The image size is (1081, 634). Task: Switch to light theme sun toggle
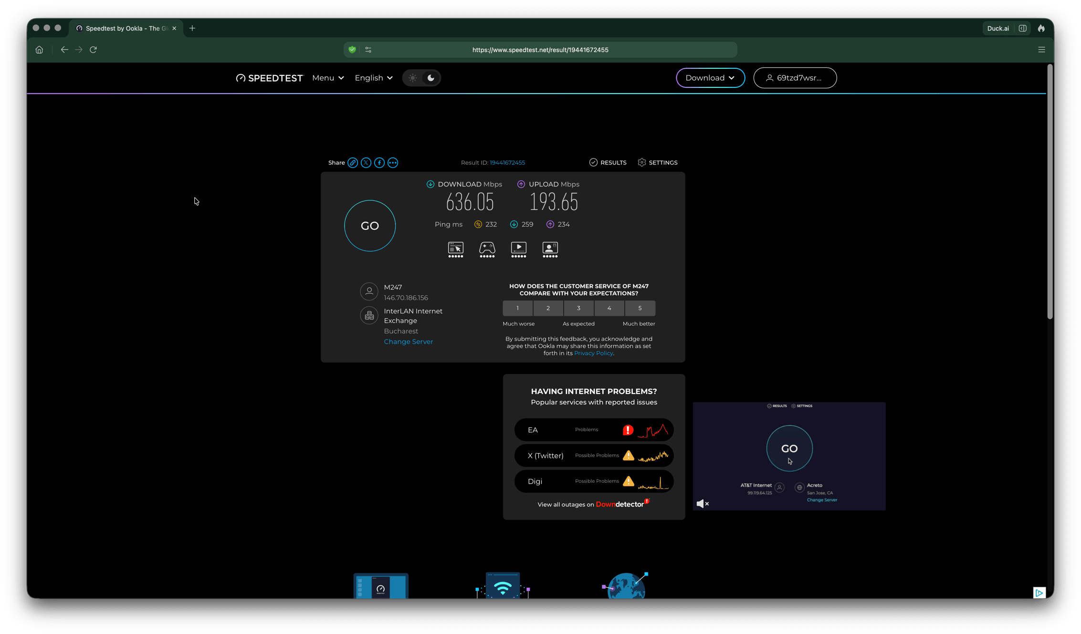coord(413,78)
